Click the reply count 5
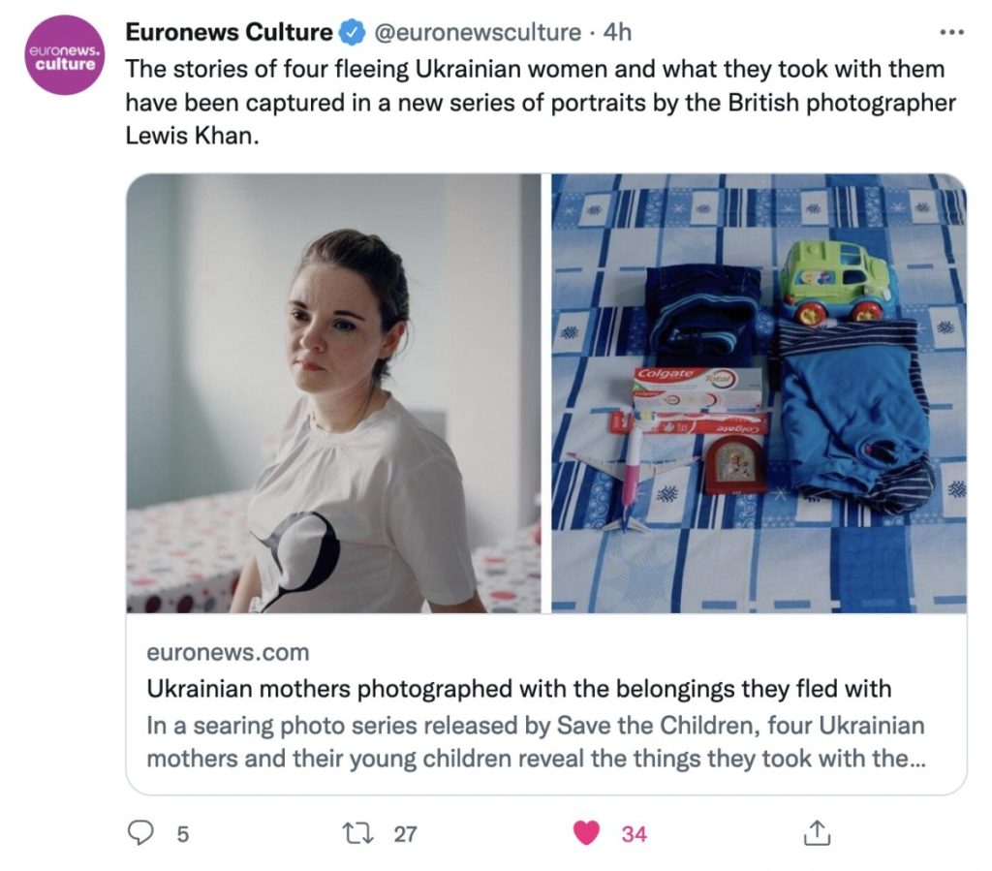 [x=182, y=834]
